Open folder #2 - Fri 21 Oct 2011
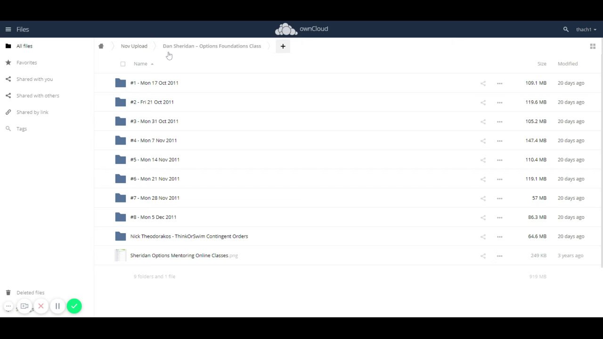 152,102
